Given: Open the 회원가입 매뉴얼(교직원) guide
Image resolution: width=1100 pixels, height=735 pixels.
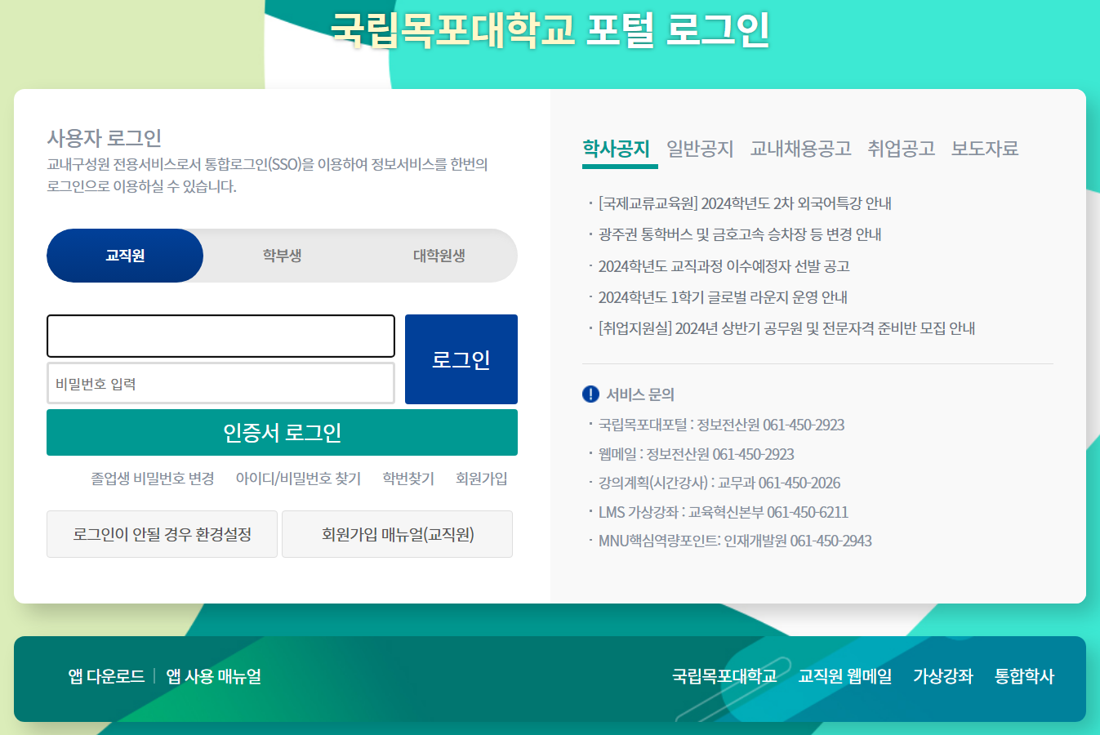Looking at the screenshot, I should (397, 533).
